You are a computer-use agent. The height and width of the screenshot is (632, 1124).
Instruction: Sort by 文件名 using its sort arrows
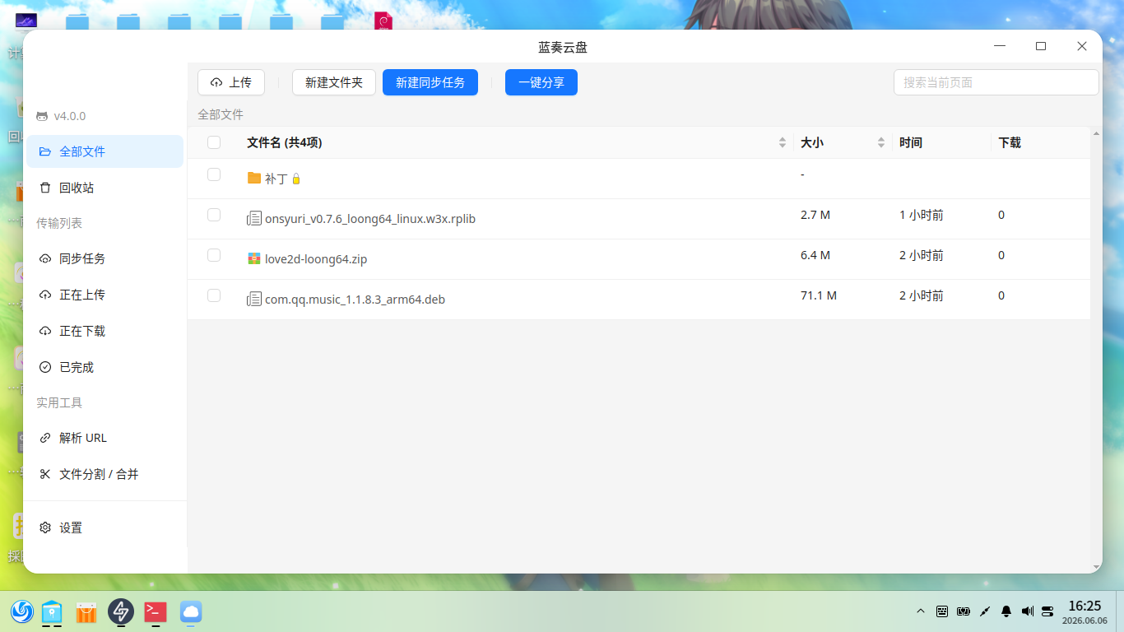(783, 142)
